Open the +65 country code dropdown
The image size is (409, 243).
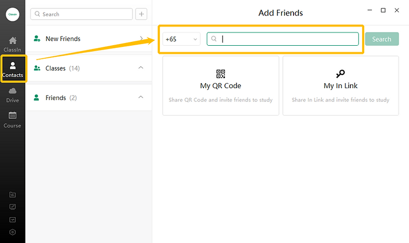[181, 39]
